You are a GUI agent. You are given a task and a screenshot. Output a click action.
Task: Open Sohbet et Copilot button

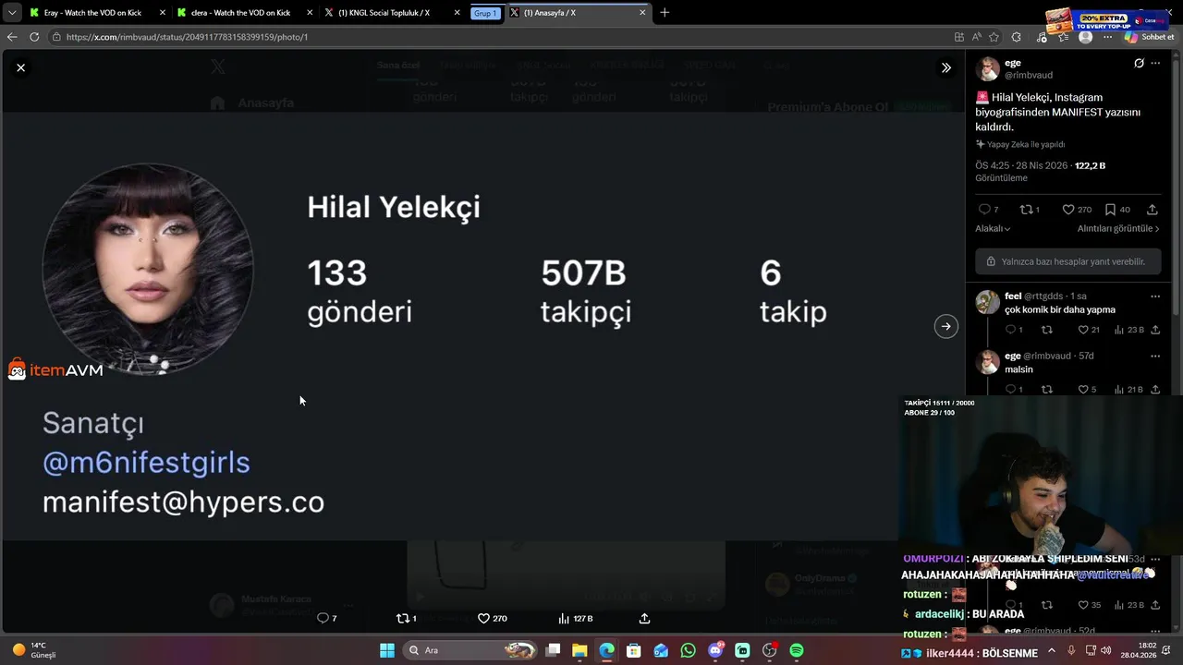coord(1149,37)
